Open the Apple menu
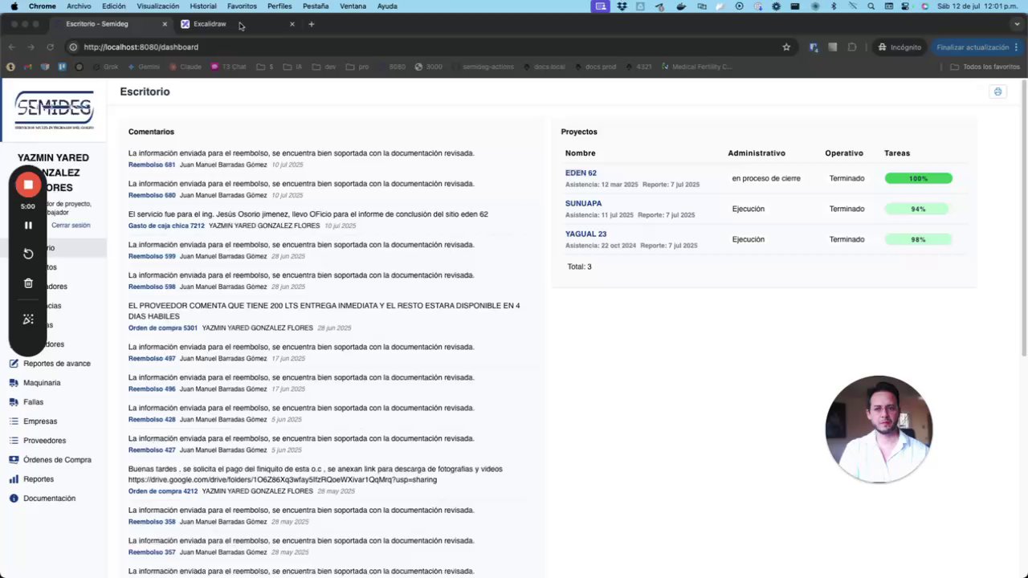The image size is (1028, 578). (14, 6)
